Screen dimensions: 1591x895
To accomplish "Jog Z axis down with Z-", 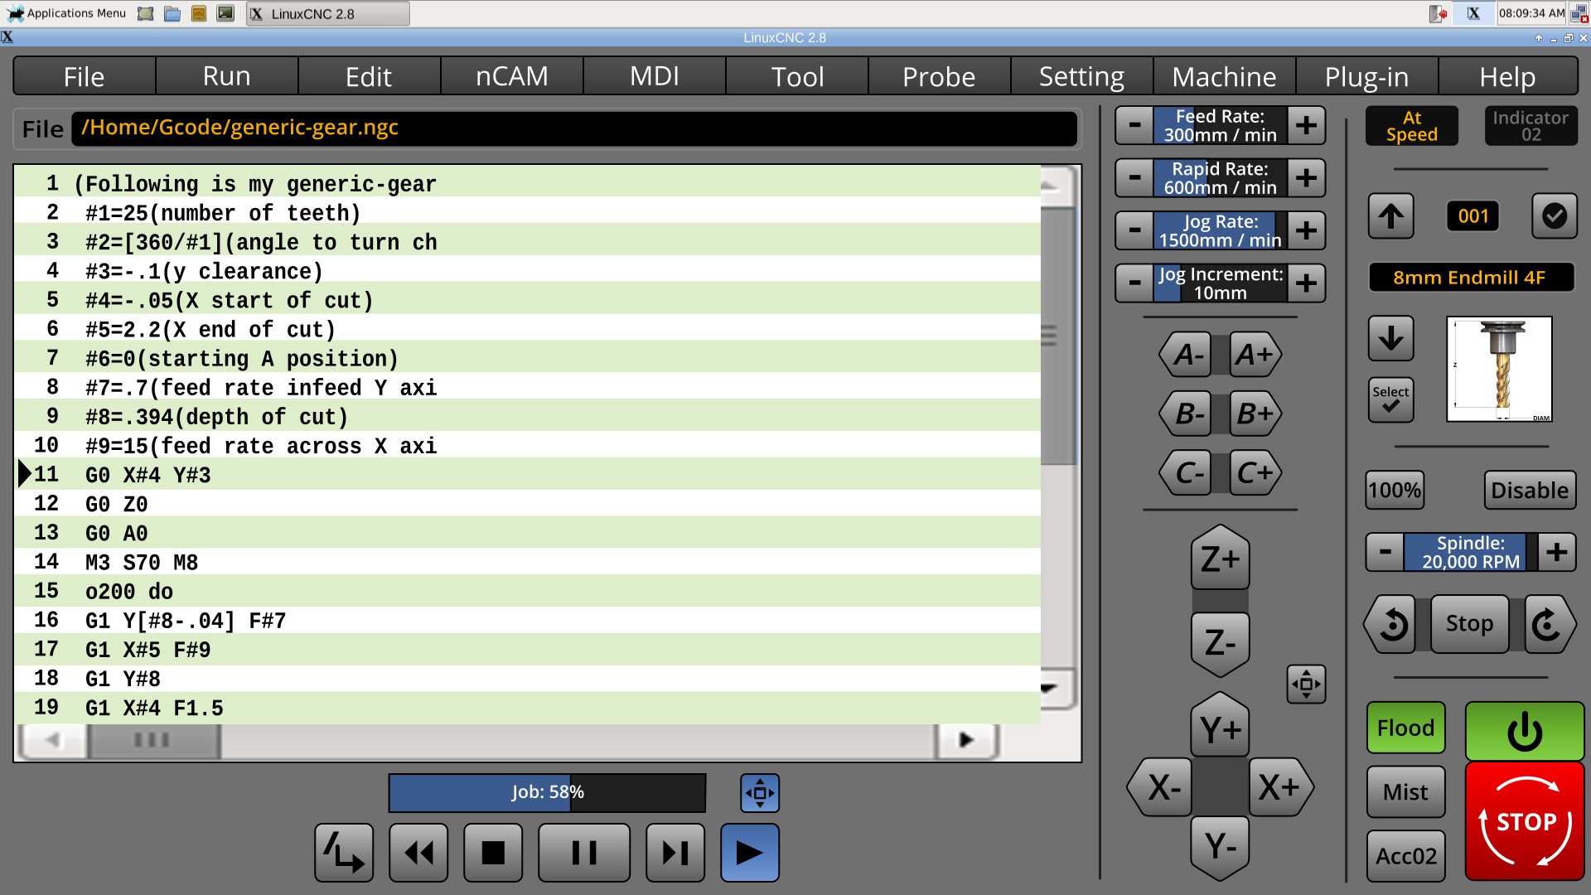I will point(1220,643).
